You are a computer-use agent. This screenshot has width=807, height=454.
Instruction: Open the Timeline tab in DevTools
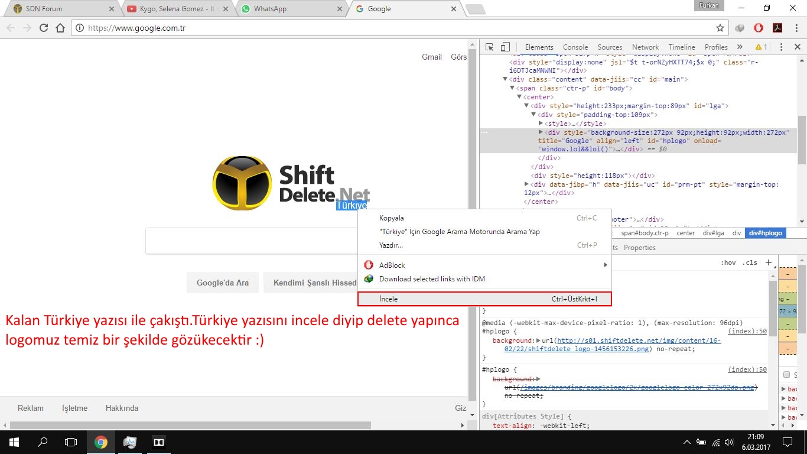pyautogui.click(x=682, y=47)
